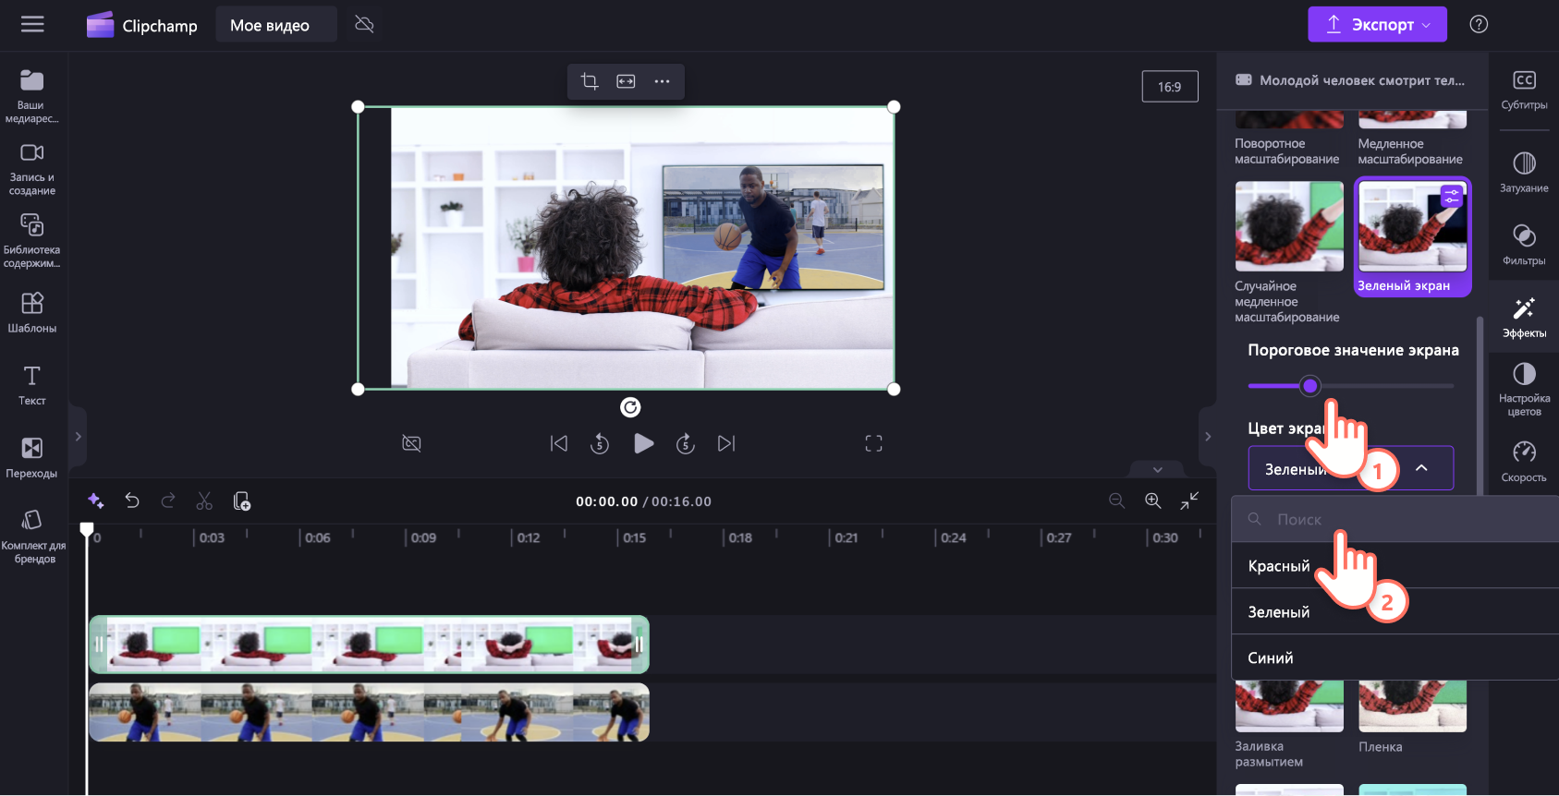The image size is (1559, 796).
Task: Choose Зеленый in the color list
Action: click(1395, 612)
